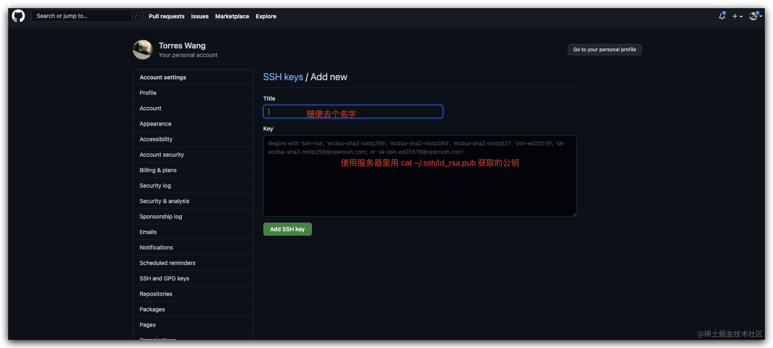The height and width of the screenshot is (348, 773).
Task: Click the Account settings sidebar header
Action: click(193, 77)
